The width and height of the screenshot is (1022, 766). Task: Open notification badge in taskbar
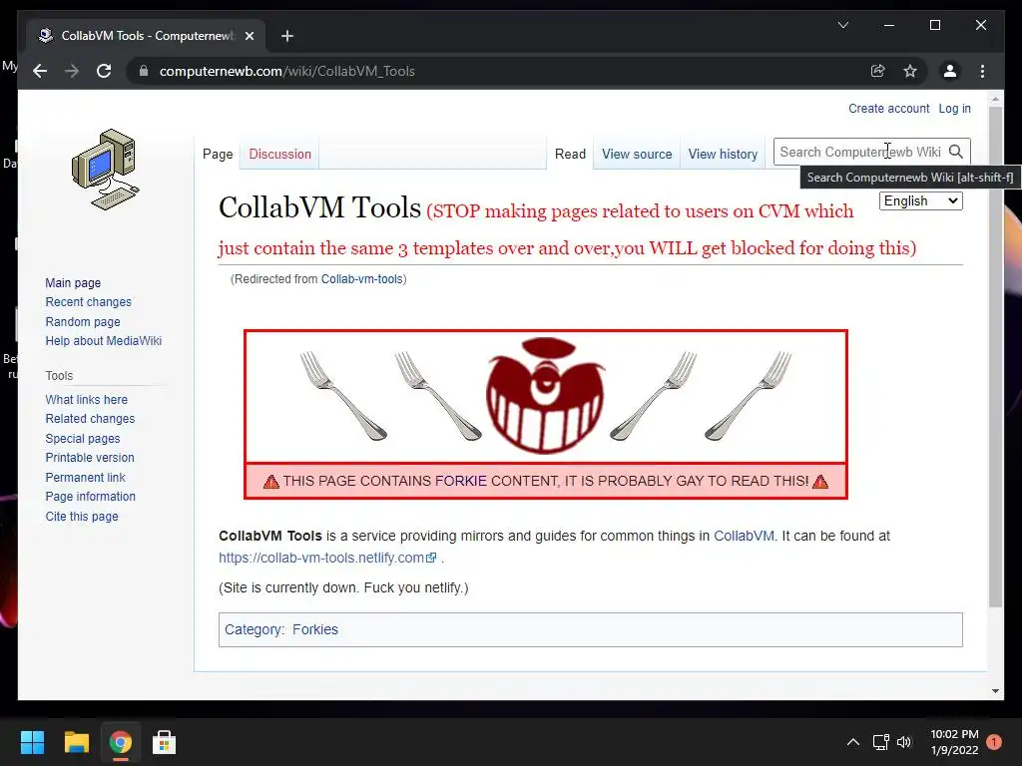pos(993,742)
